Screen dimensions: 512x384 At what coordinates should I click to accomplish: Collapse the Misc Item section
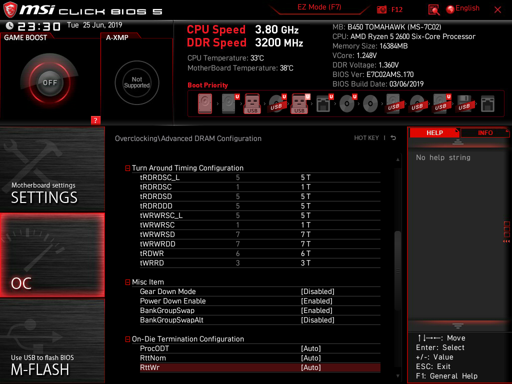(127, 282)
